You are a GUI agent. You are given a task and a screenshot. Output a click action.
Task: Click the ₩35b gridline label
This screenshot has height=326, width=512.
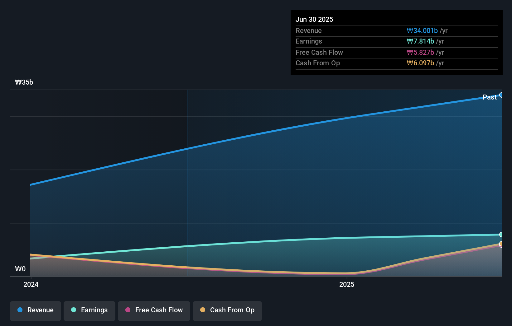click(24, 82)
